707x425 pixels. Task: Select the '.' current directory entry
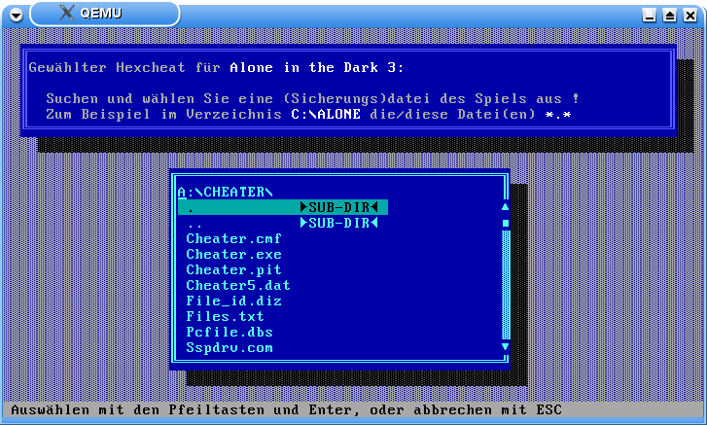click(283, 207)
